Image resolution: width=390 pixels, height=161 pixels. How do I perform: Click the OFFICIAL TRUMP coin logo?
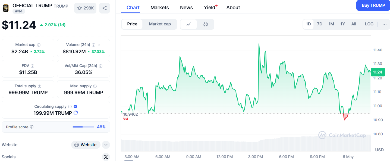tap(5, 8)
